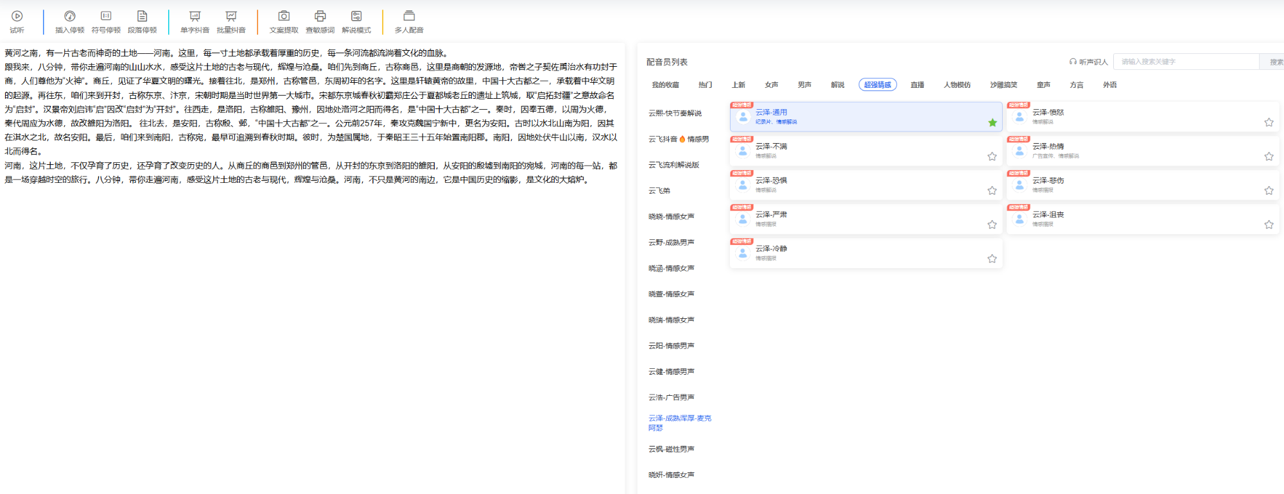
Task: Switch to the 我的收藏 tab
Action: [x=665, y=85]
